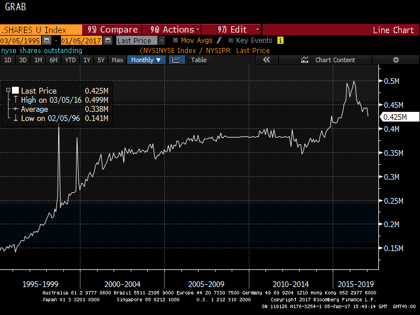Click the Copyright 2017 Bloomberg Finance L.P. text
The width and height of the screenshot is (420, 315).
point(324,300)
